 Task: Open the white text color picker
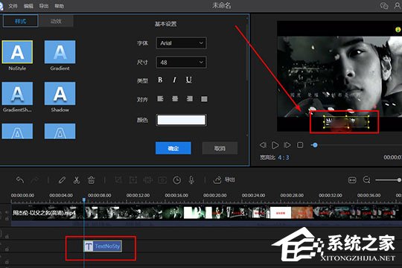click(181, 120)
